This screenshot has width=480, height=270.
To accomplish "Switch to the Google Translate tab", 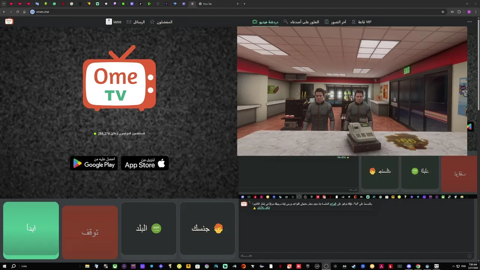I will pos(37,4).
